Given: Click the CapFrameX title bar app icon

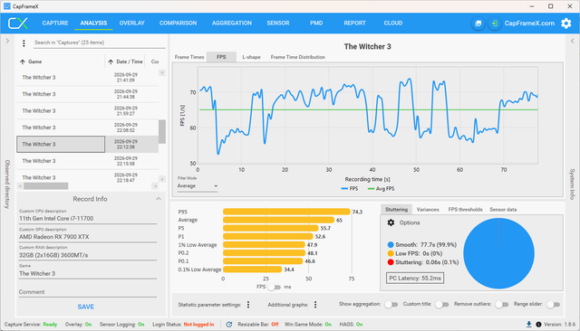Looking at the screenshot, I should (6, 6).
